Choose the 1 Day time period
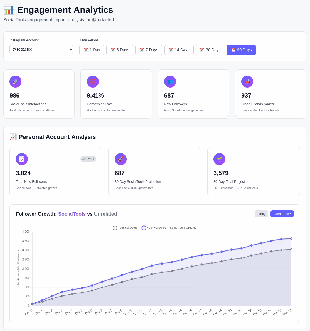The width and height of the screenshot is (310, 331). [x=92, y=50]
